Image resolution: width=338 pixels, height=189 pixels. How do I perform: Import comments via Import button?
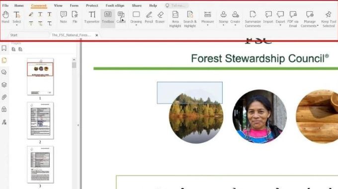tap(268, 17)
